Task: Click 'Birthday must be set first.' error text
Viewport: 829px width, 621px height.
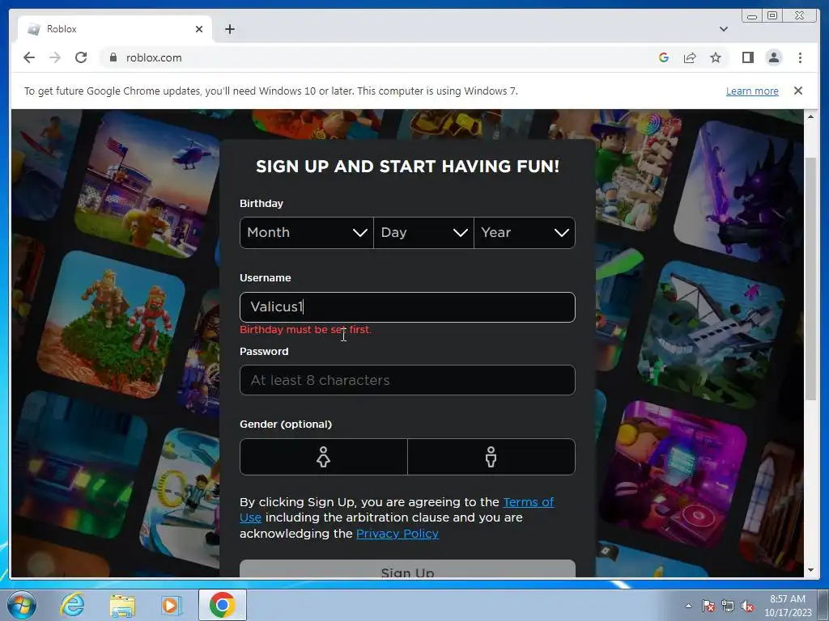Action: 305,330
